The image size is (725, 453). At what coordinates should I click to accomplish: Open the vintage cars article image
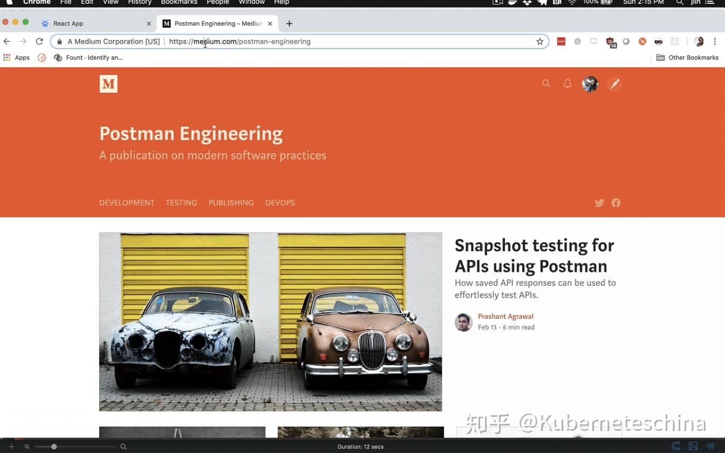click(270, 322)
